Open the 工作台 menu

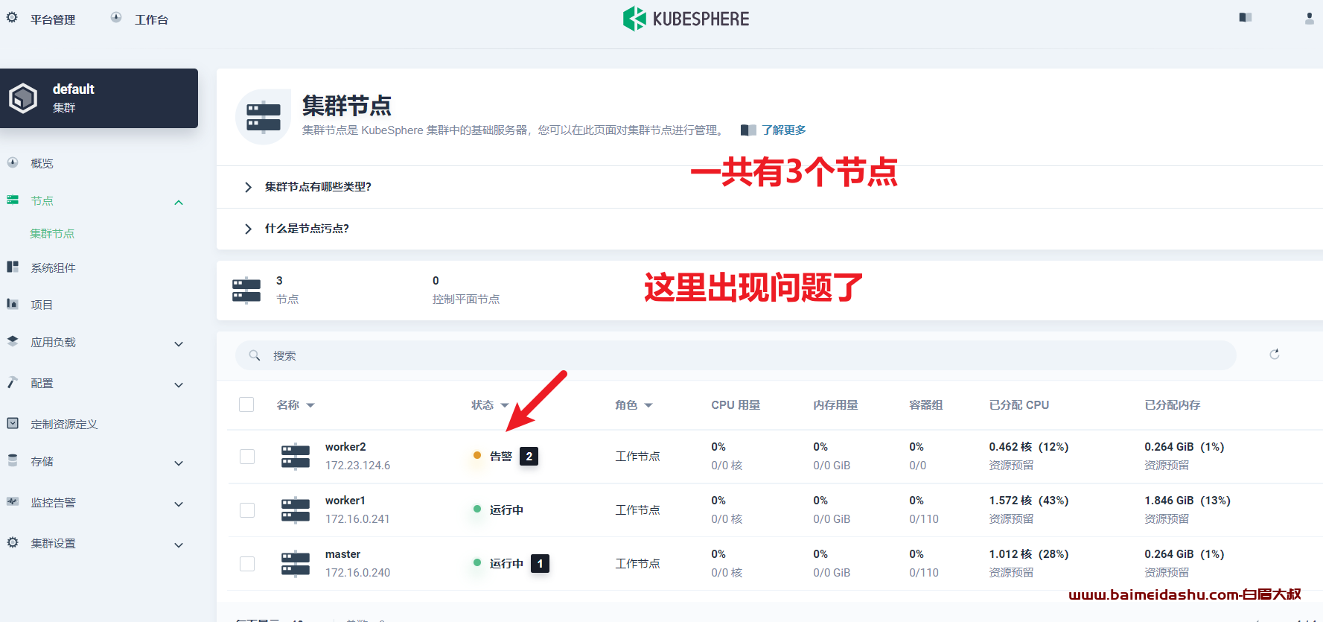coord(151,19)
